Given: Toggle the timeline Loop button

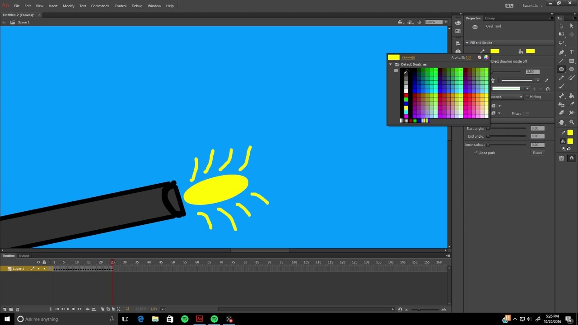Looking at the screenshot, I should 93,309.
